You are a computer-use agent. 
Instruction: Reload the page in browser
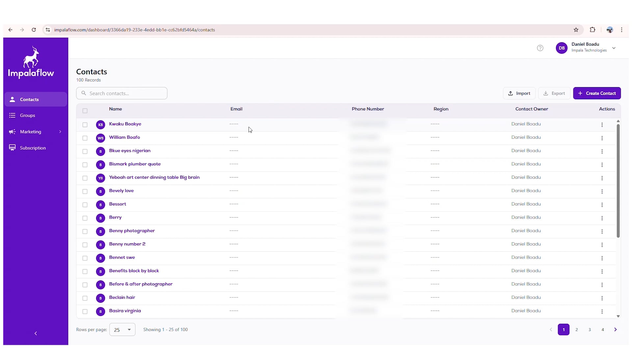point(34,30)
